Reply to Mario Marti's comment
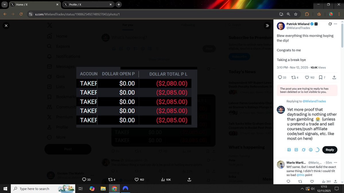 click(288, 181)
